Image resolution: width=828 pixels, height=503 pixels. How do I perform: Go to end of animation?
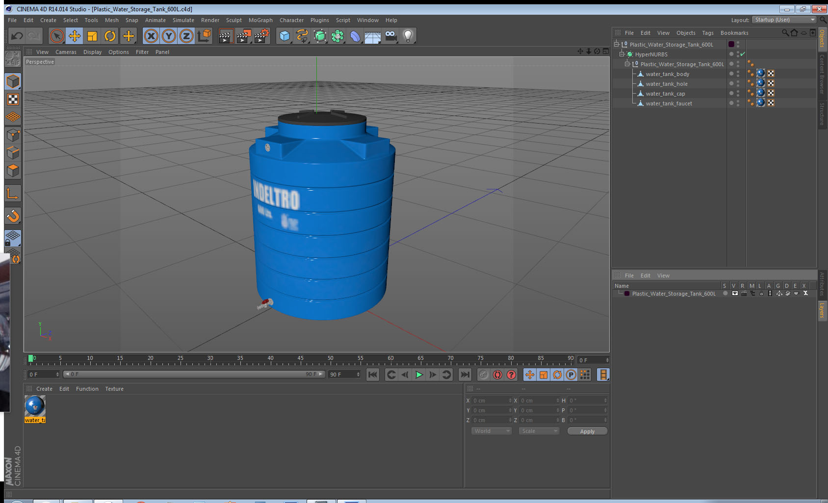point(465,375)
